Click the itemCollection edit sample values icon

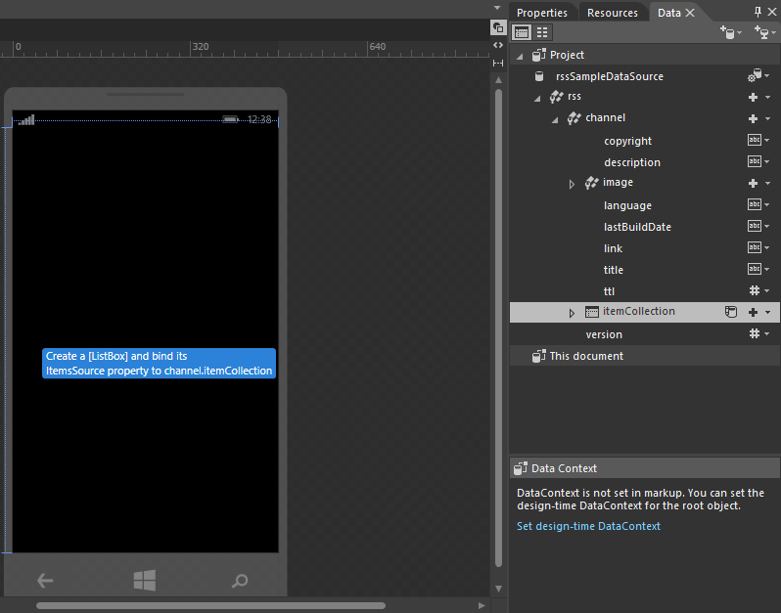click(730, 312)
